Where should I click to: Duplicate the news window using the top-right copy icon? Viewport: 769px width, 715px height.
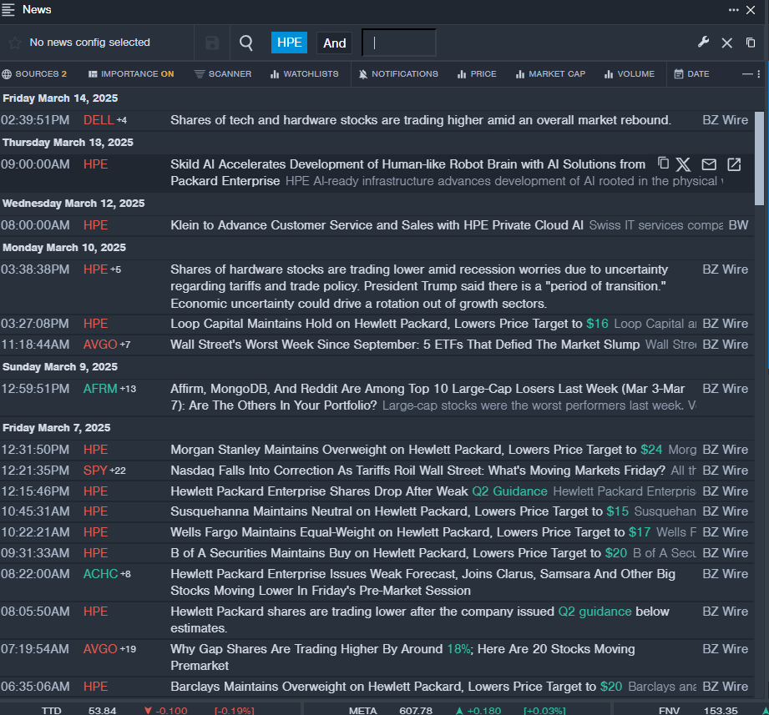tap(751, 43)
